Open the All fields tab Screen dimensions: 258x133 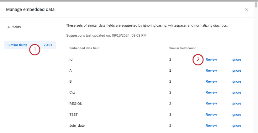pos(14,27)
